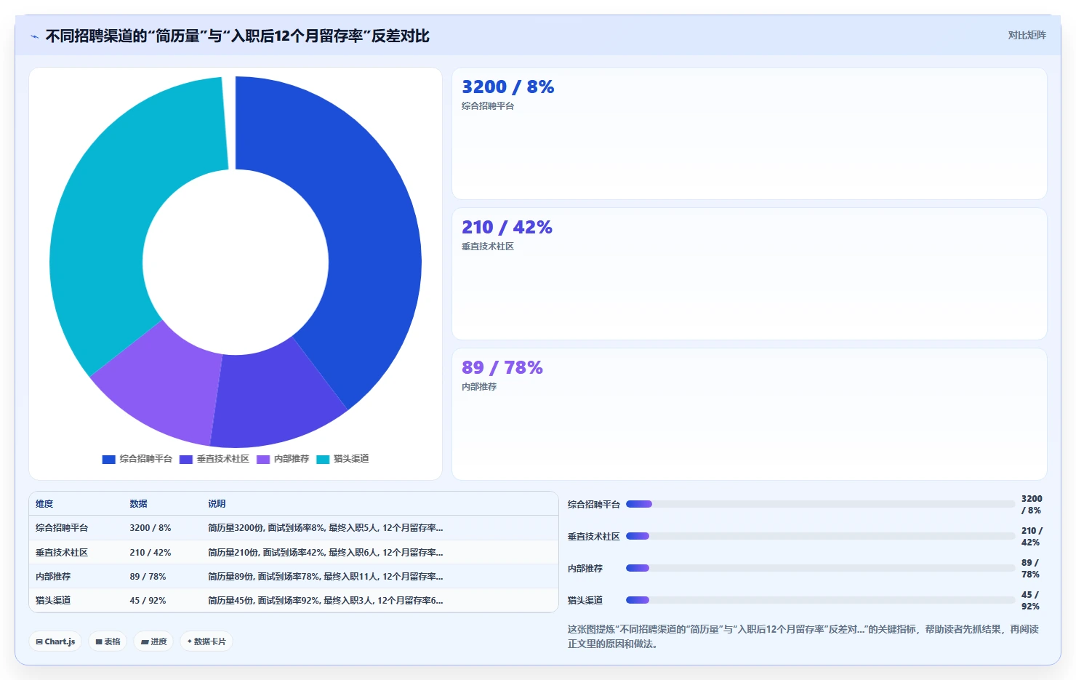
Task: Click the Chart.js tag chip
Action: click(x=55, y=641)
